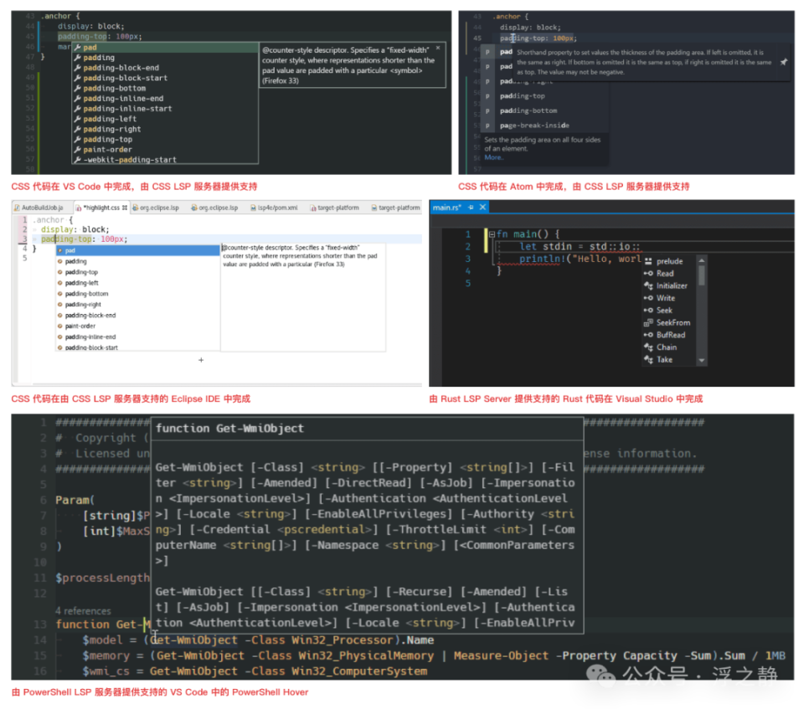This screenshot has width=804, height=709.
Task: Click the completion list scroll-up arrow in Visual Studio
Action: 702,261
